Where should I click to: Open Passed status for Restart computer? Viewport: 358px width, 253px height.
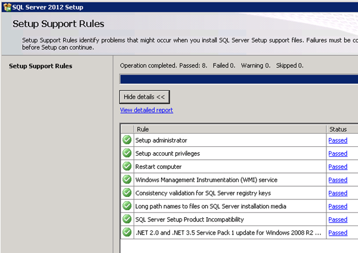click(x=338, y=166)
